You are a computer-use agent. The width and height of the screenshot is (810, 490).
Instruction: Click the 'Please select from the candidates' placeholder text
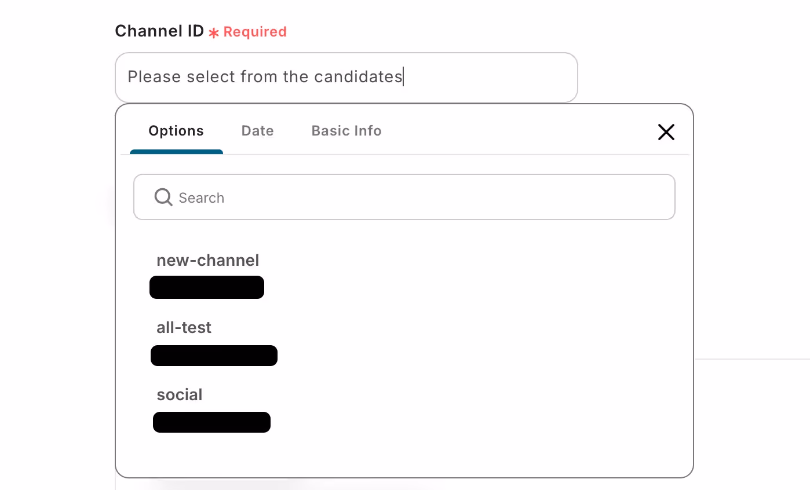pyautogui.click(x=265, y=76)
